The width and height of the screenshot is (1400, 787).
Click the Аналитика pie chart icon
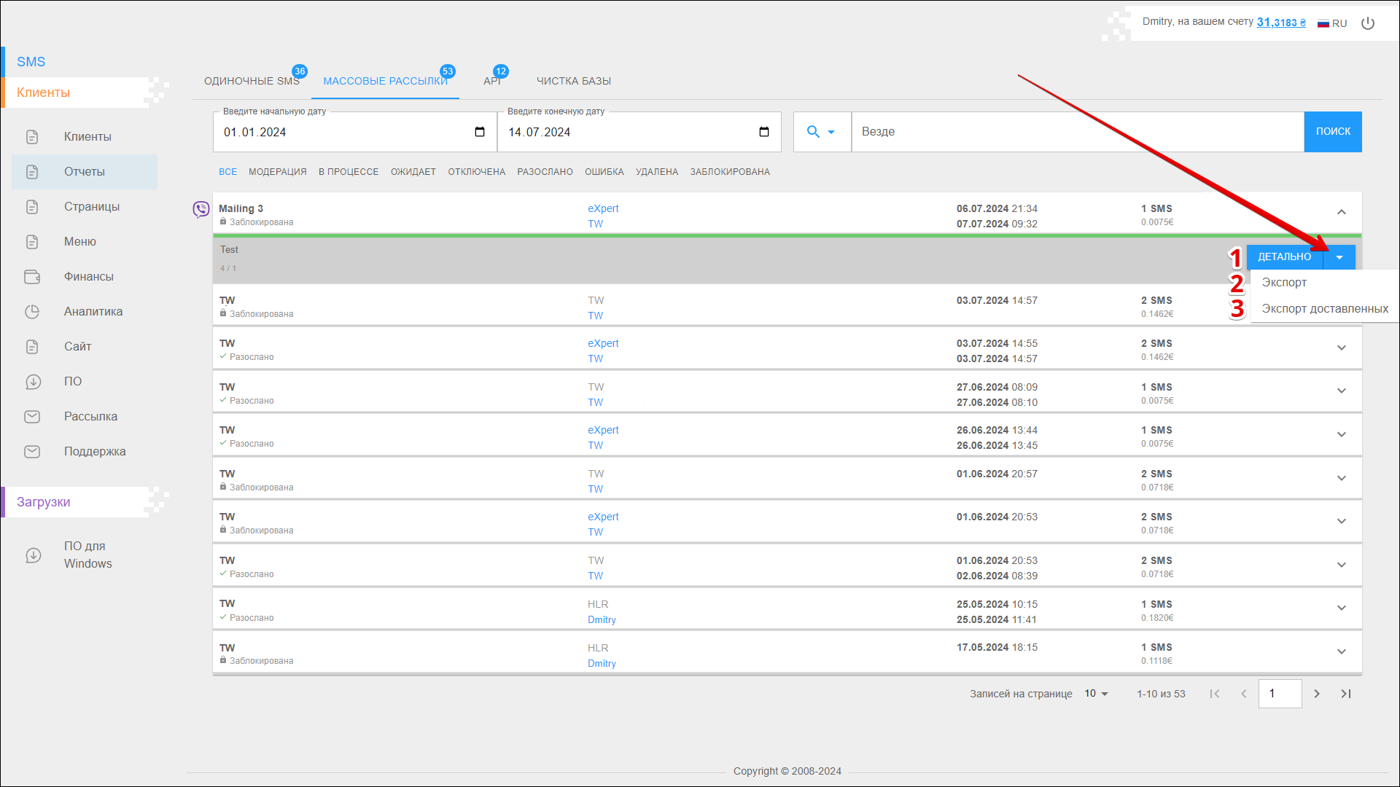click(32, 312)
